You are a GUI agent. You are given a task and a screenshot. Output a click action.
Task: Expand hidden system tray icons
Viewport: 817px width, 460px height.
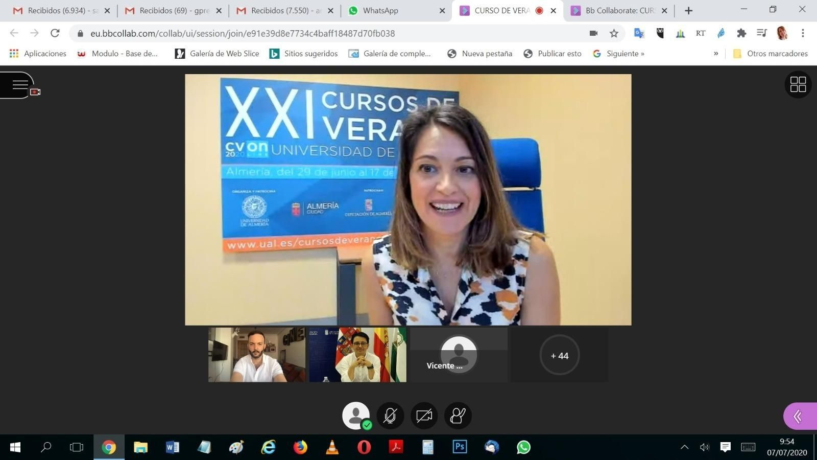point(684,447)
